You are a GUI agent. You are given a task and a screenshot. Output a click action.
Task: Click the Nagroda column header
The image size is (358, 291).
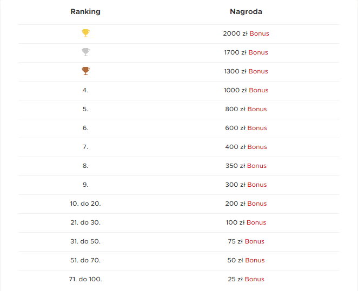246,12
